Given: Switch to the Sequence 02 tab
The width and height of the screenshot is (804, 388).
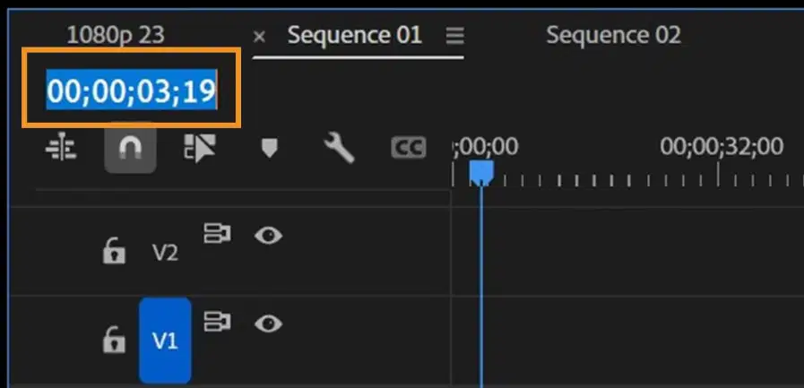Looking at the screenshot, I should (613, 35).
